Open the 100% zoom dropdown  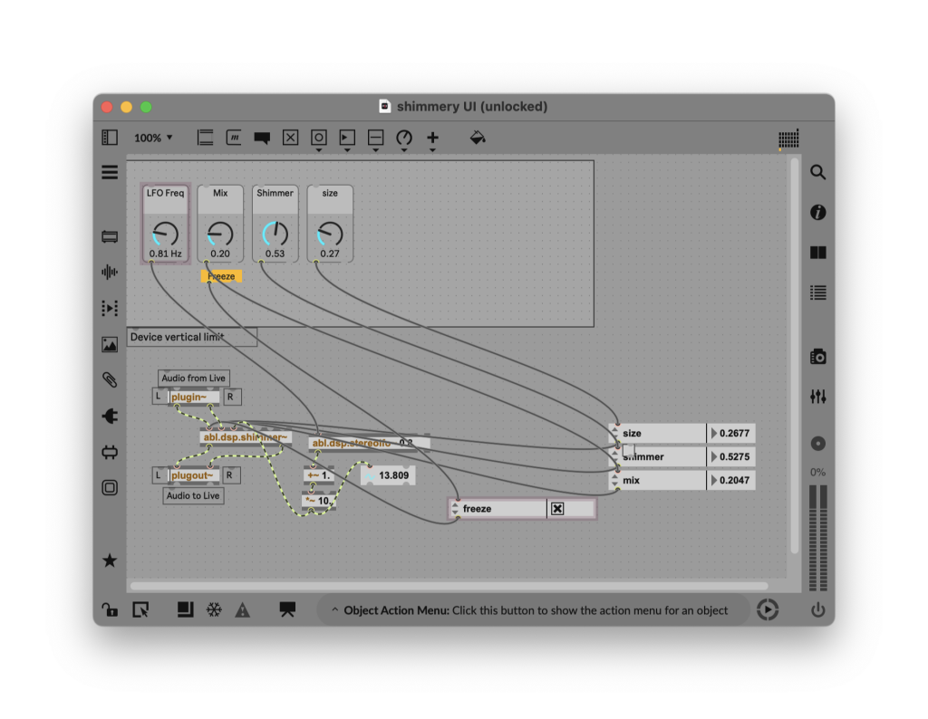point(153,138)
